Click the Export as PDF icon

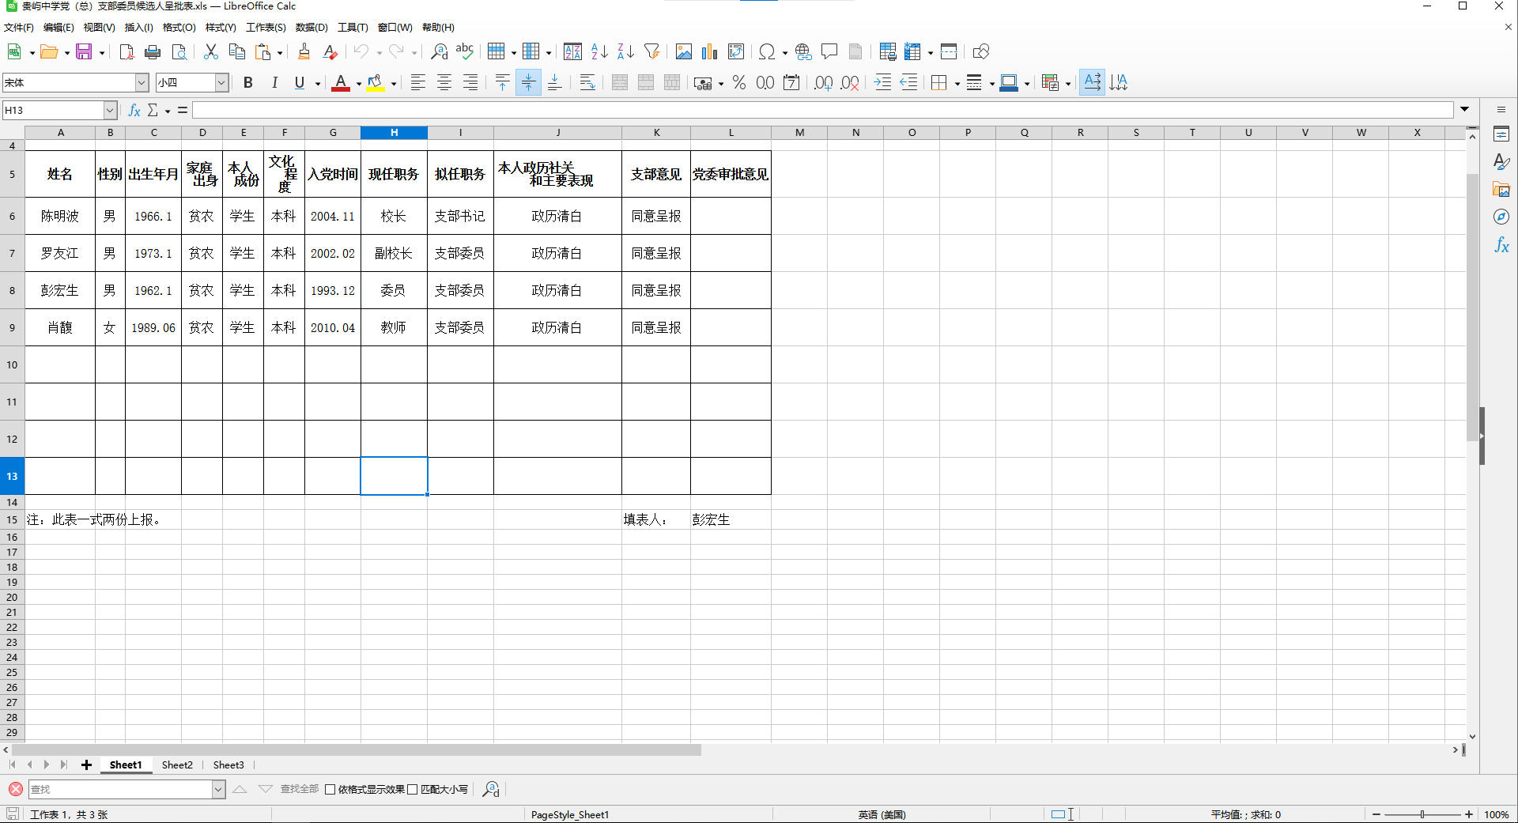(126, 52)
